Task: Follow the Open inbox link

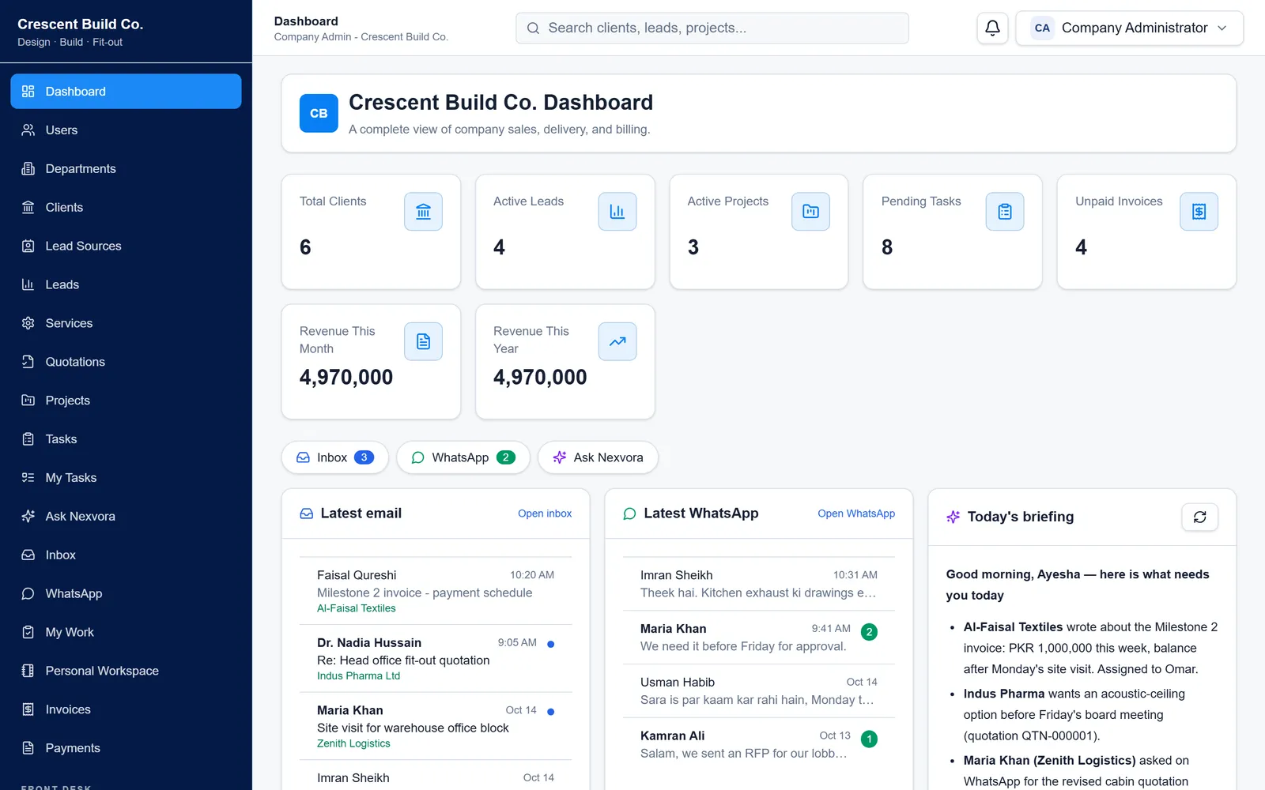Action: [x=545, y=513]
